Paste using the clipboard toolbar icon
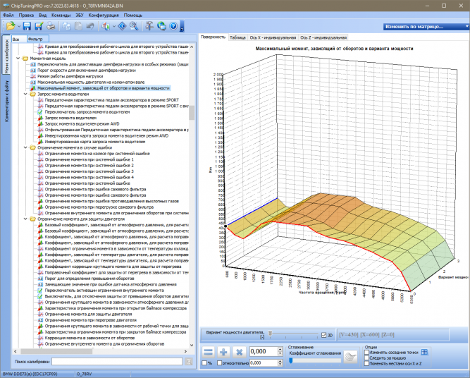 coord(78,26)
